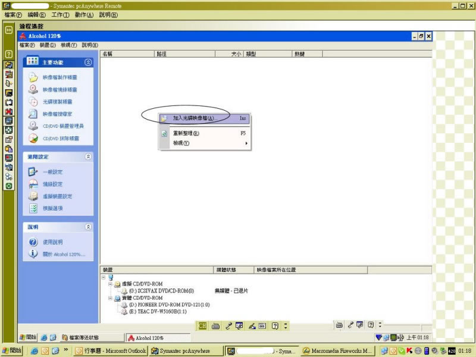Click the 燒錄設定 icon
Screen dimensions: 476x357
pyautogui.click(x=33, y=184)
